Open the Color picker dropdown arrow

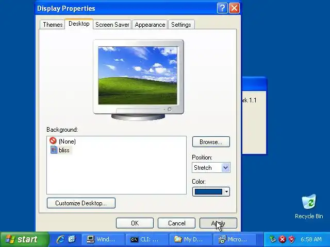click(226, 191)
